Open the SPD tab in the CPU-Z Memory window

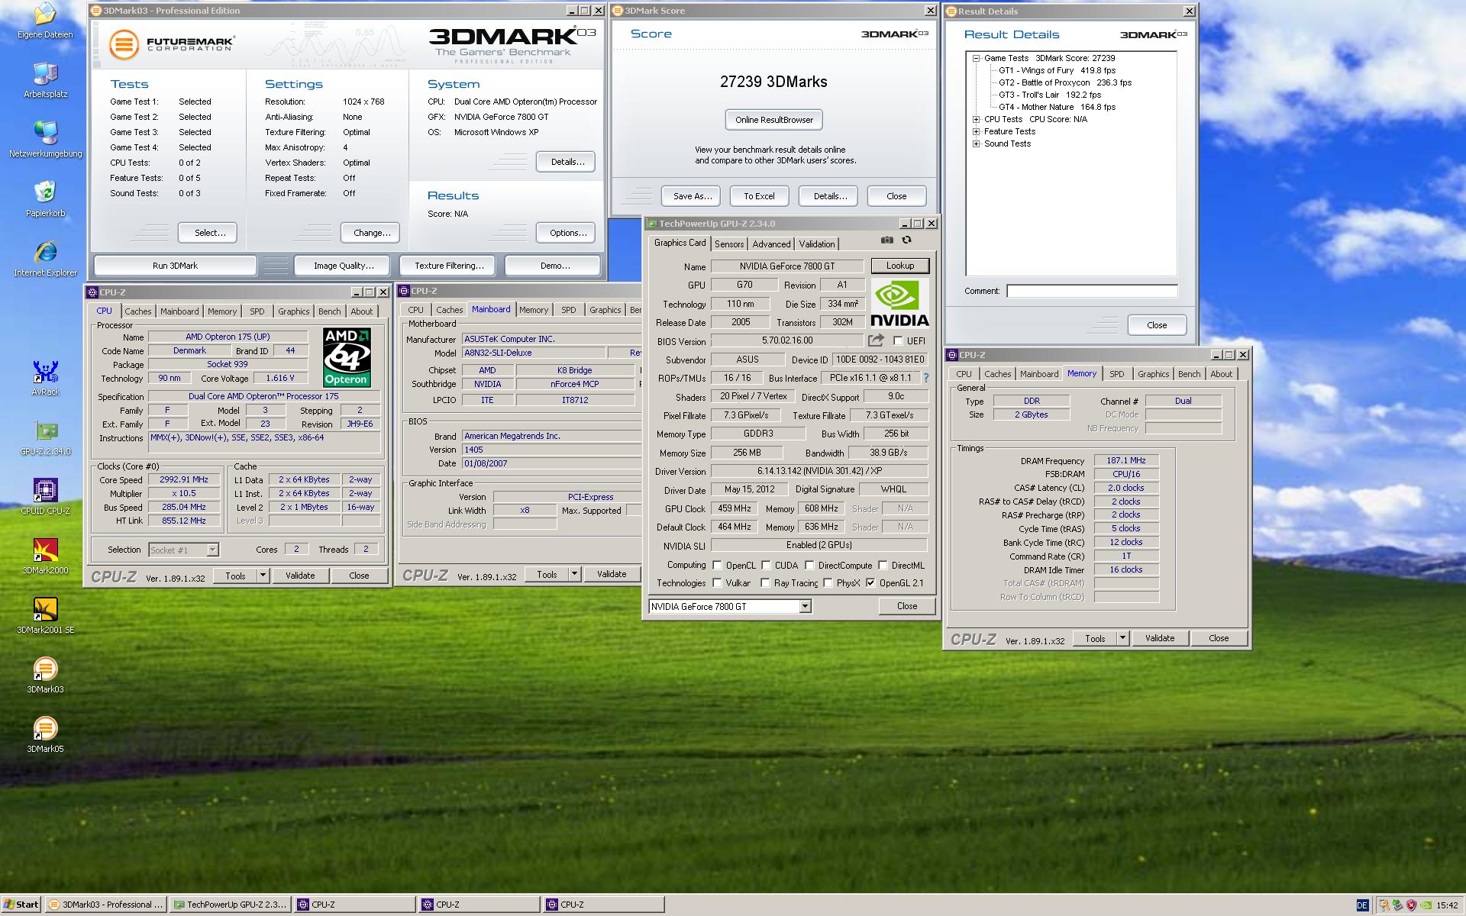(1117, 374)
